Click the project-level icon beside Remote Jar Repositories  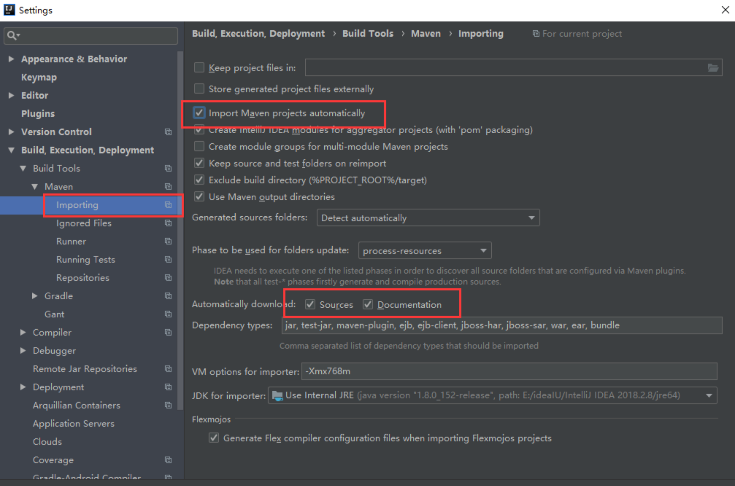tap(168, 369)
